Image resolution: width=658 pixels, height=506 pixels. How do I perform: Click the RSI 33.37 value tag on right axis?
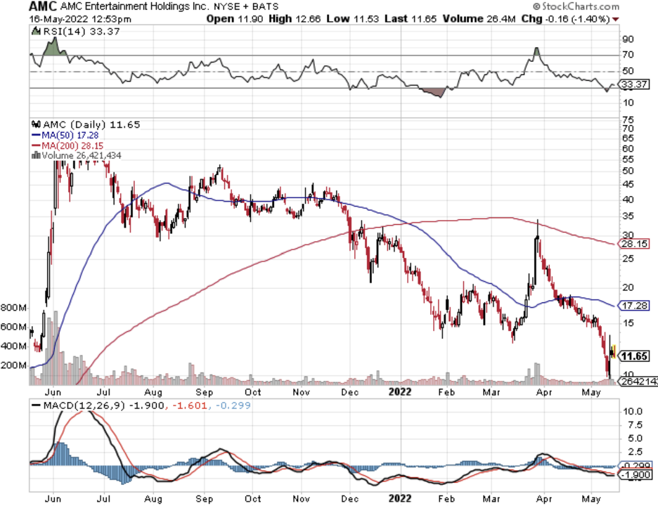(x=634, y=84)
